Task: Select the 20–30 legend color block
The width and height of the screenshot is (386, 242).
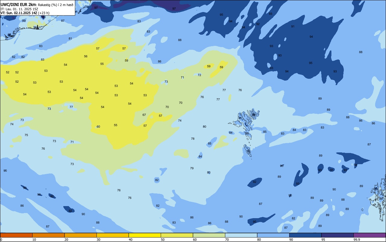Action: [x=81, y=235]
